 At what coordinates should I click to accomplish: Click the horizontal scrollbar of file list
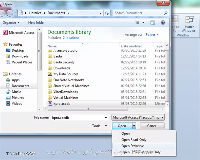(88, 109)
